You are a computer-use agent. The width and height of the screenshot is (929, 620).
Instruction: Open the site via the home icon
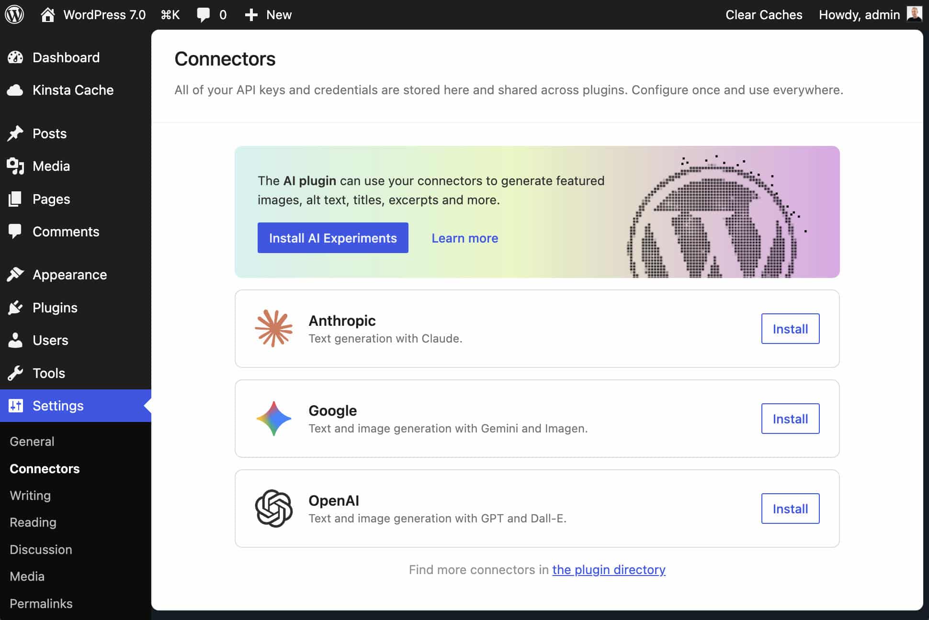[x=47, y=14]
